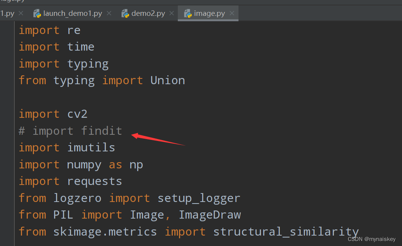Click the Python file icon on demo2.py tab
This screenshot has width=402, height=246.
click(x=125, y=14)
